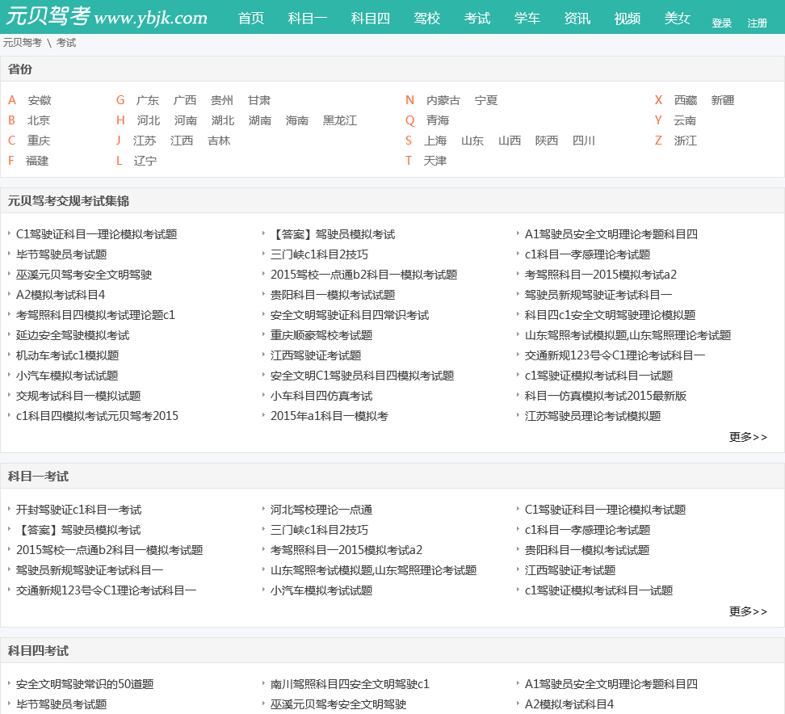Open the 资讯 navigation item

[x=577, y=19]
